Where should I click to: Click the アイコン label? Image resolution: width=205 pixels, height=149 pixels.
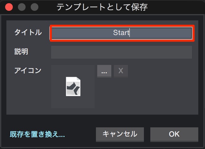coord(28,71)
